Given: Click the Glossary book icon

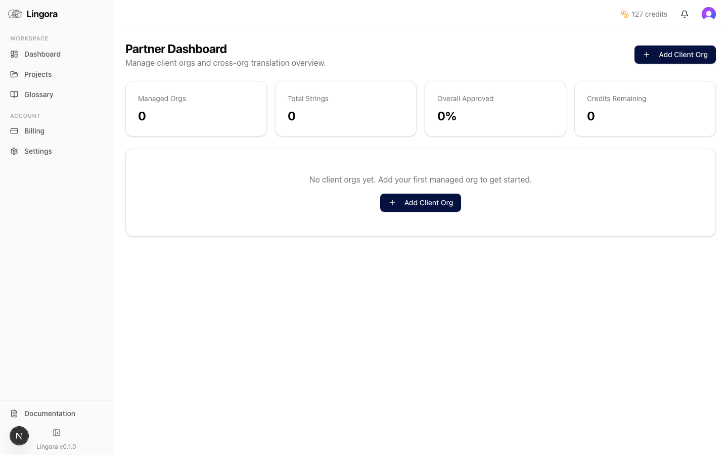Looking at the screenshot, I should pos(14,94).
